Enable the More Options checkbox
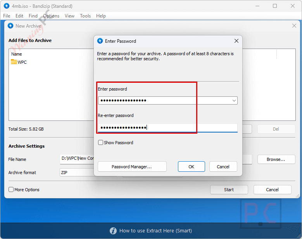The image size is (302, 239). 11,190
